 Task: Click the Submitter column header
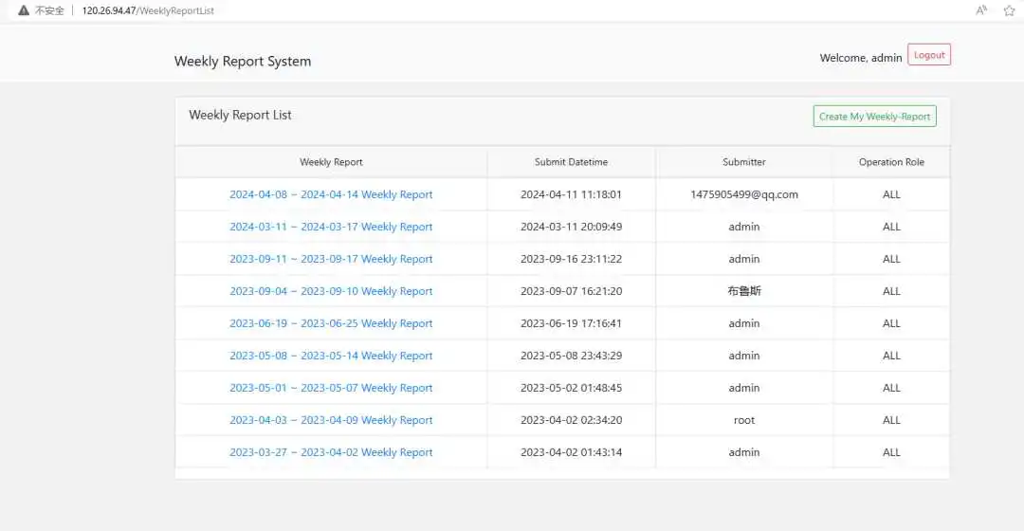tap(743, 162)
